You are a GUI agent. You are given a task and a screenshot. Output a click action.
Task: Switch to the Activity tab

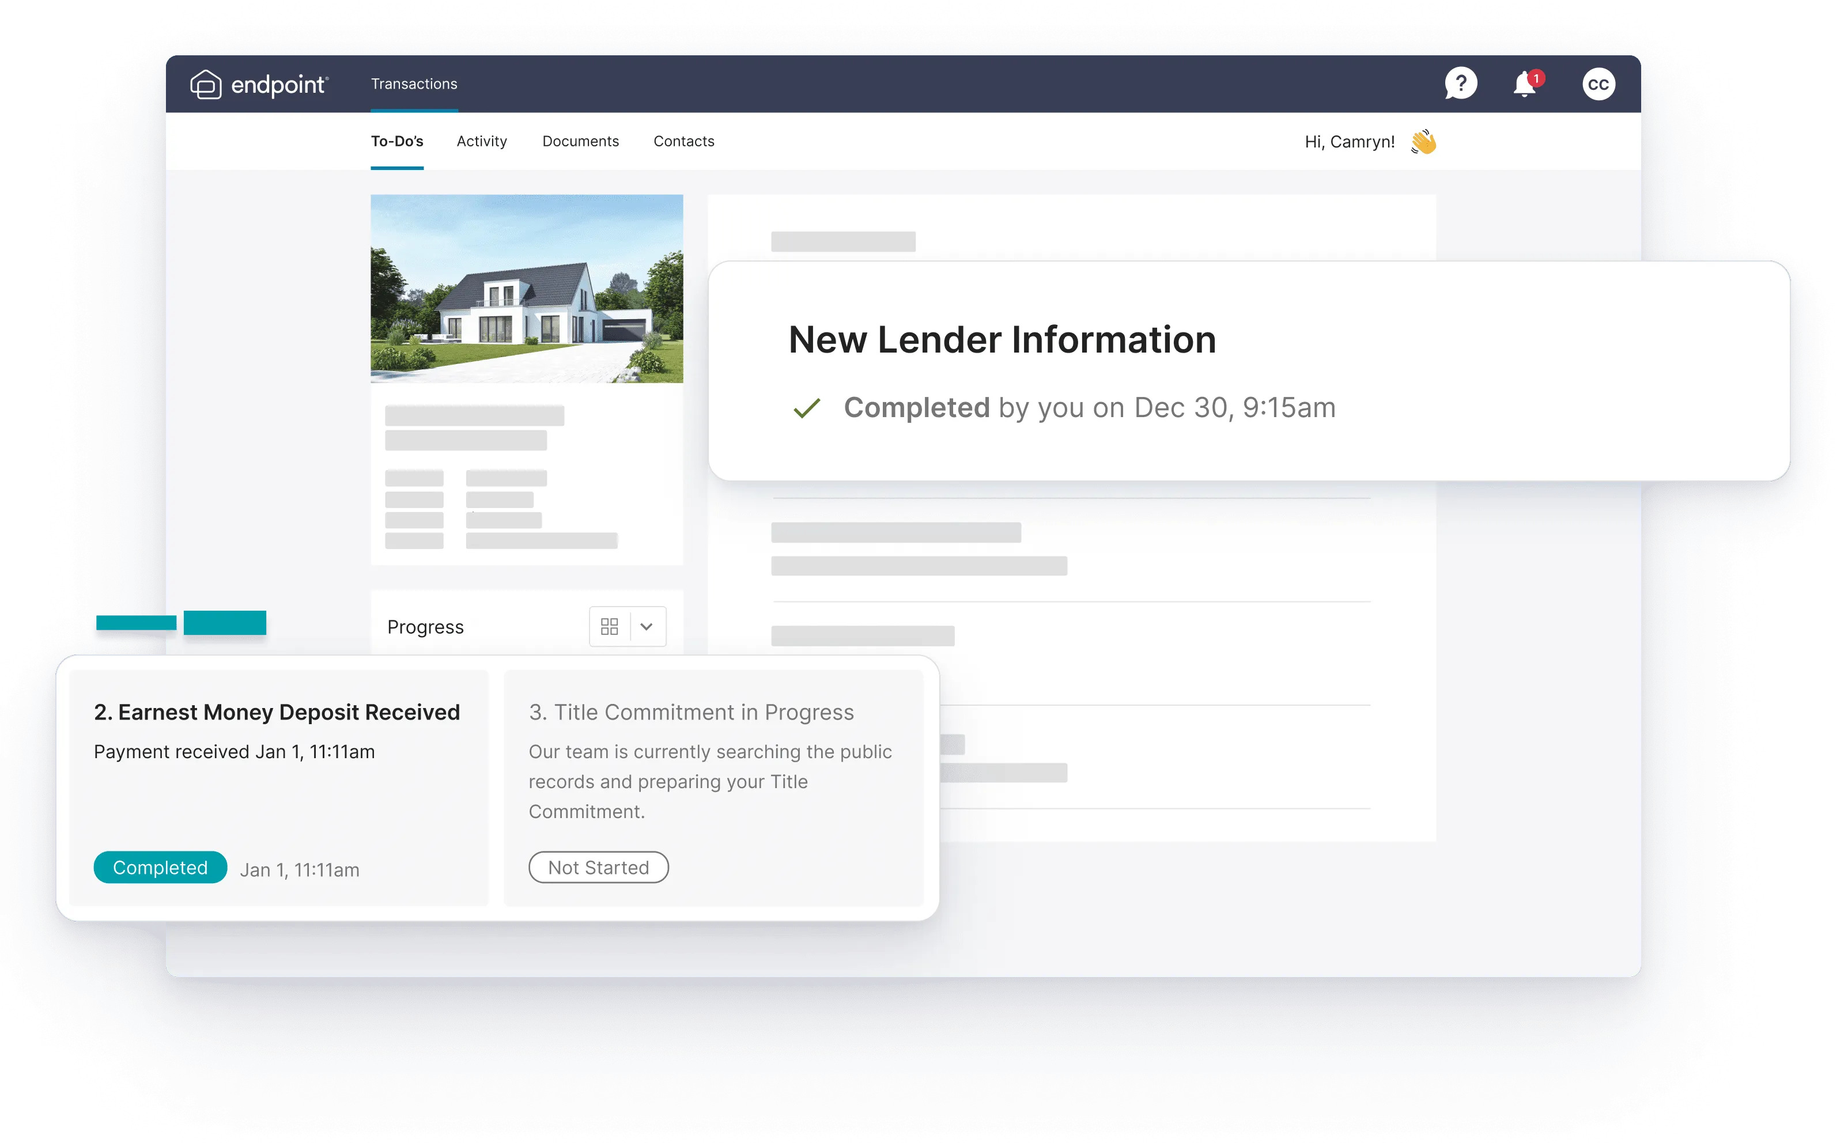point(482,141)
